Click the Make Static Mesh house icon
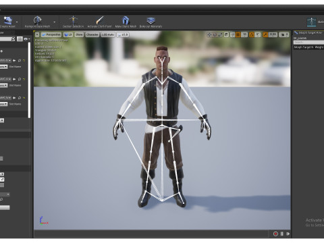 click(126, 20)
